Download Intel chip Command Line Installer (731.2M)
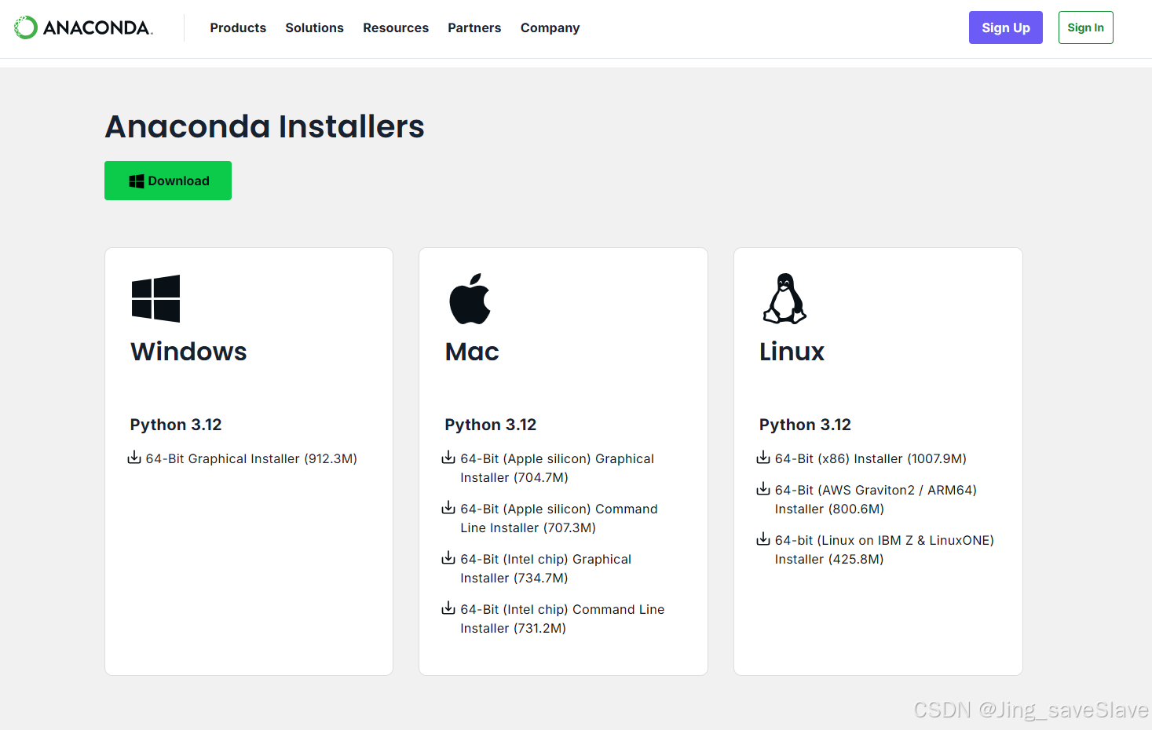This screenshot has width=1152, height=730. [562, 619]
